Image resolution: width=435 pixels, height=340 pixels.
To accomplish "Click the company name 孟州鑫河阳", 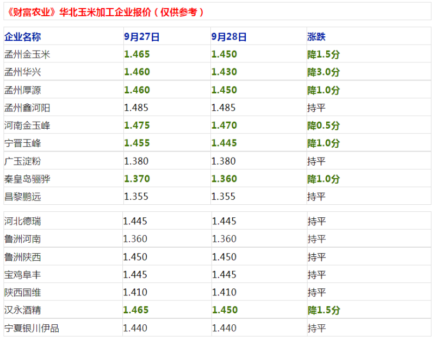I will pyautogui.click(x=27, y=108).
